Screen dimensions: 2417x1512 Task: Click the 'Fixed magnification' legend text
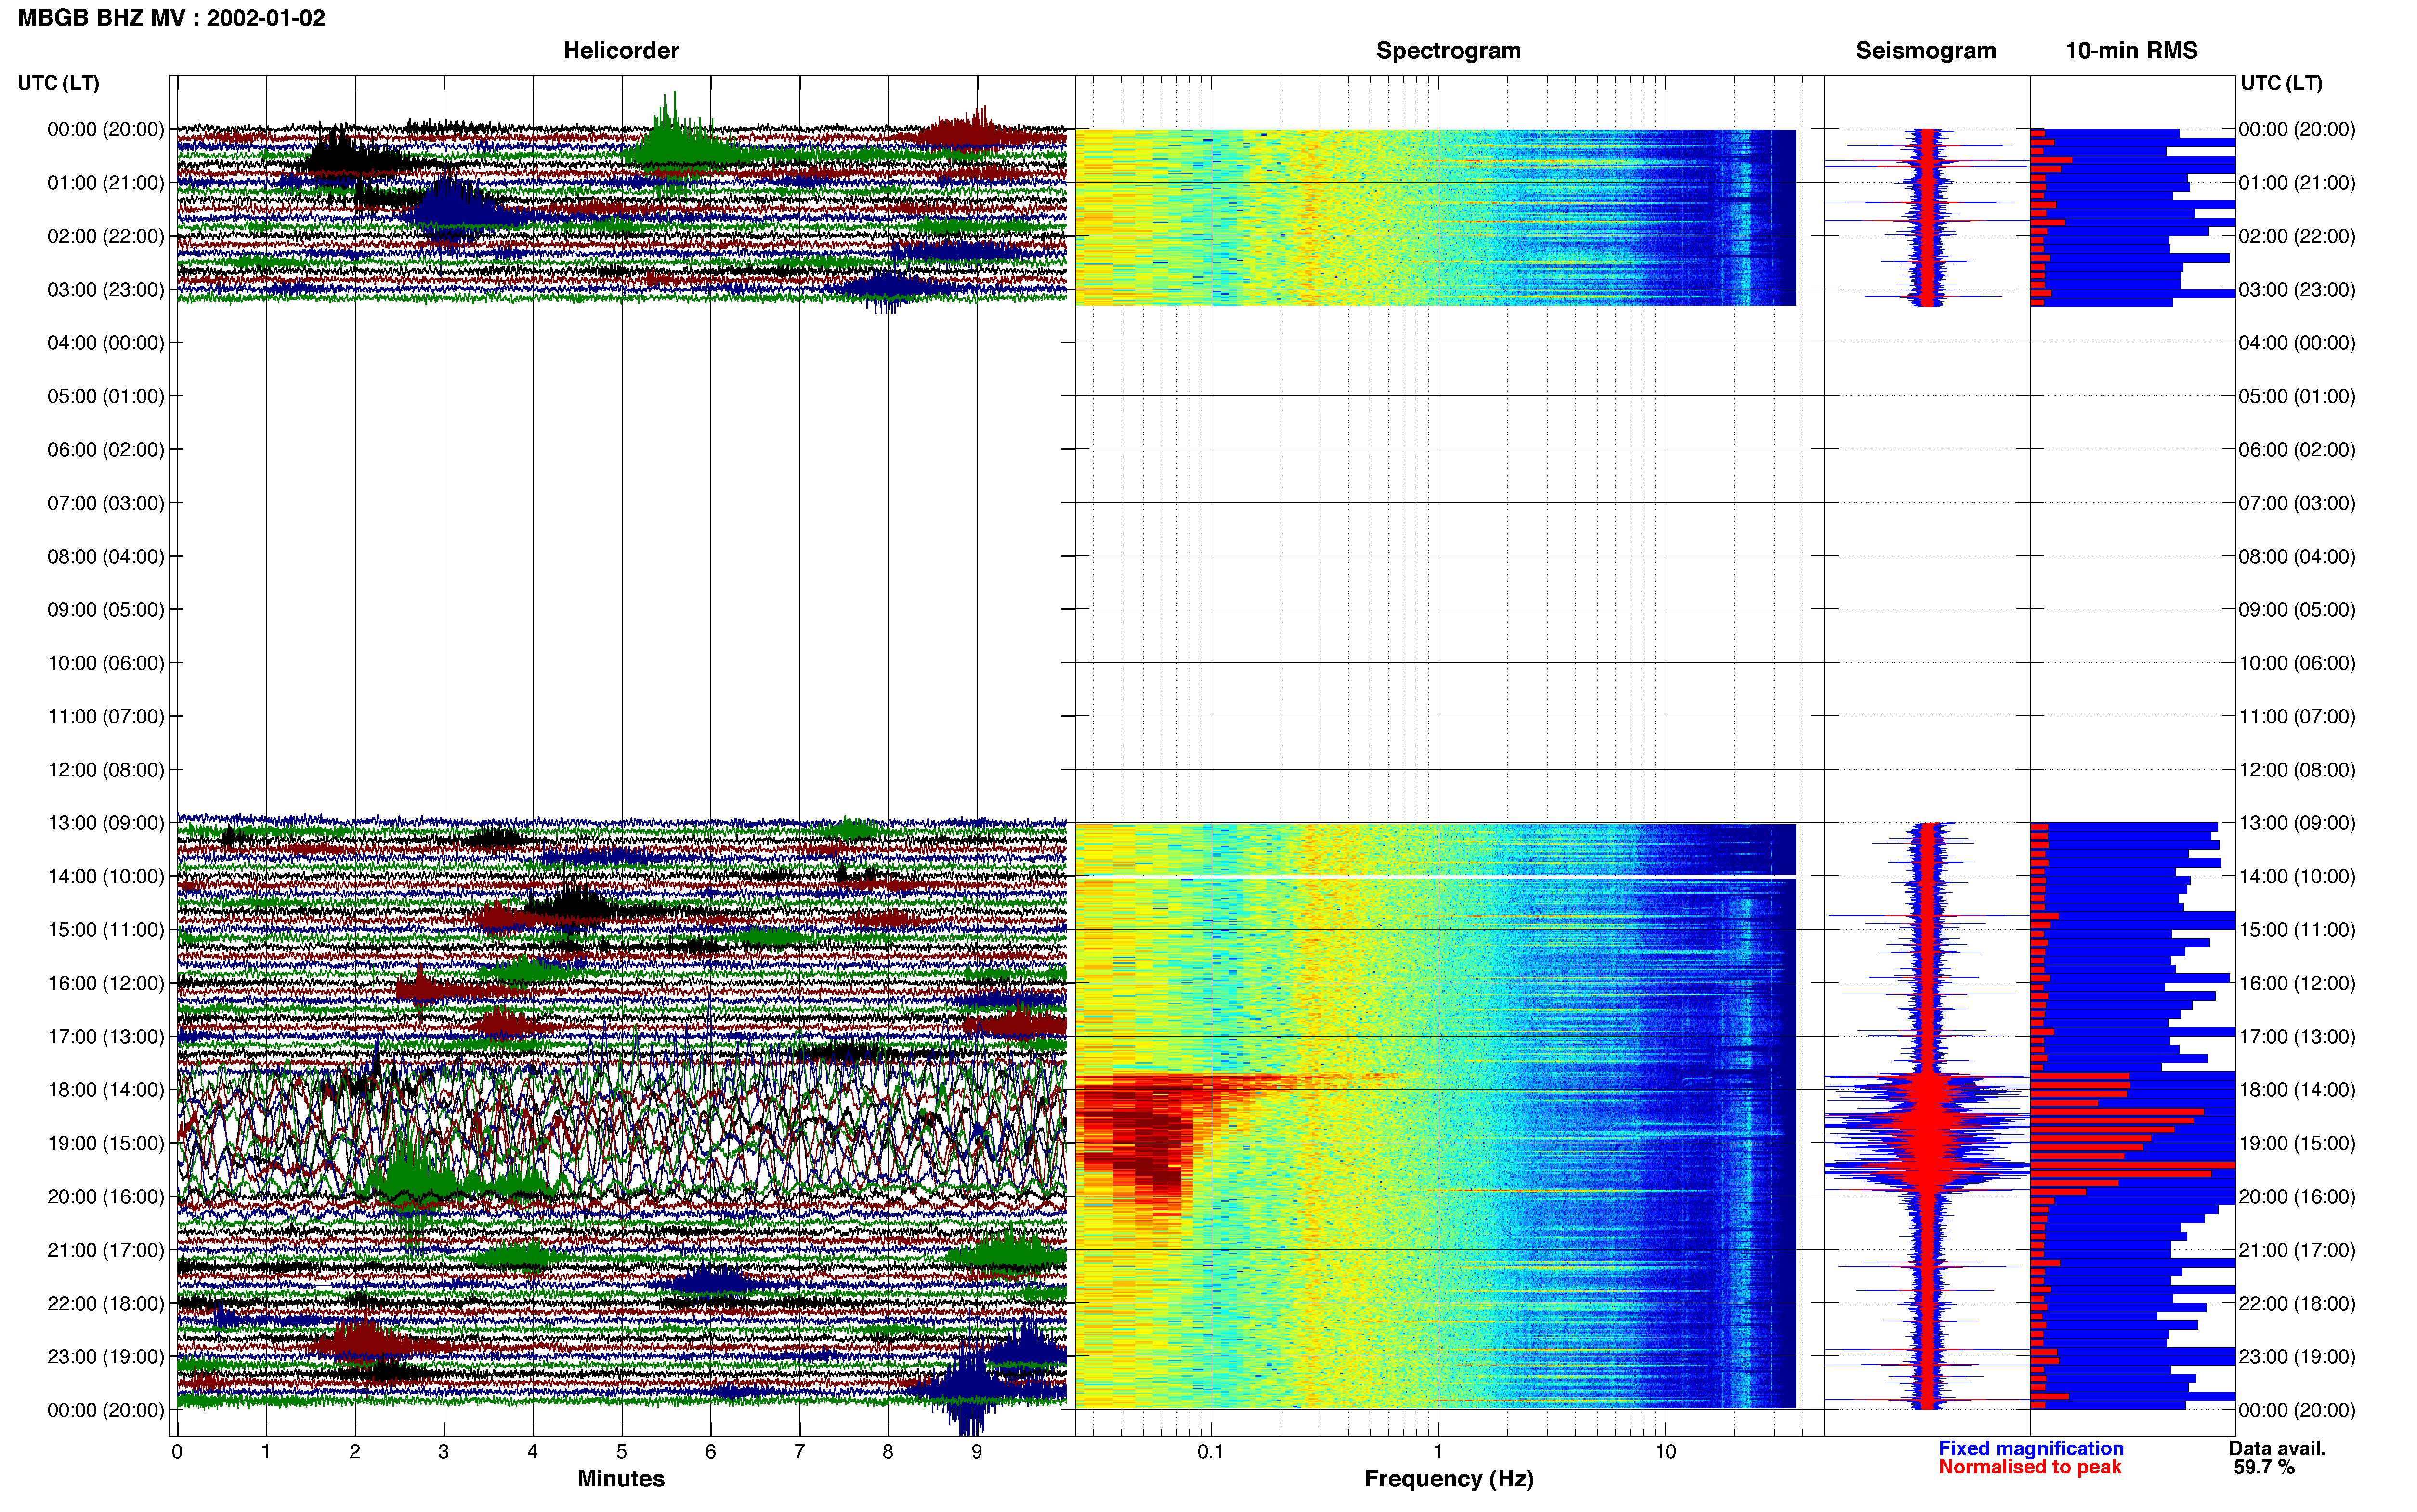[x=2030, y=1449]
